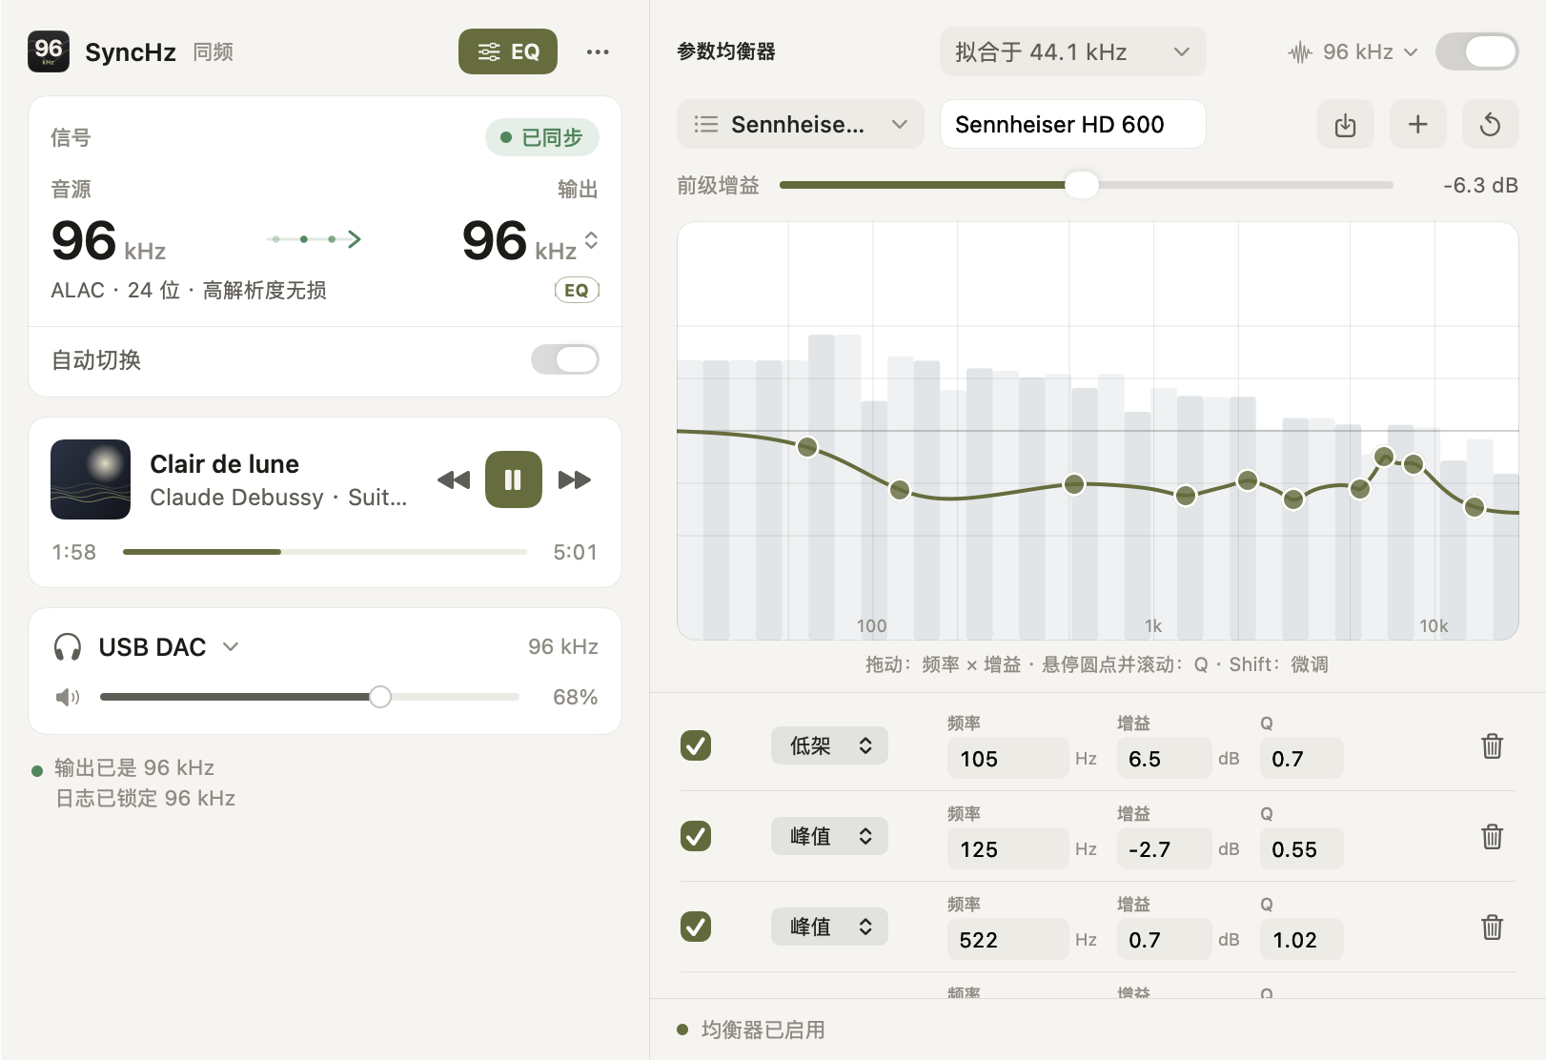Delete the 522 Hz peak band

[1493, 927]
